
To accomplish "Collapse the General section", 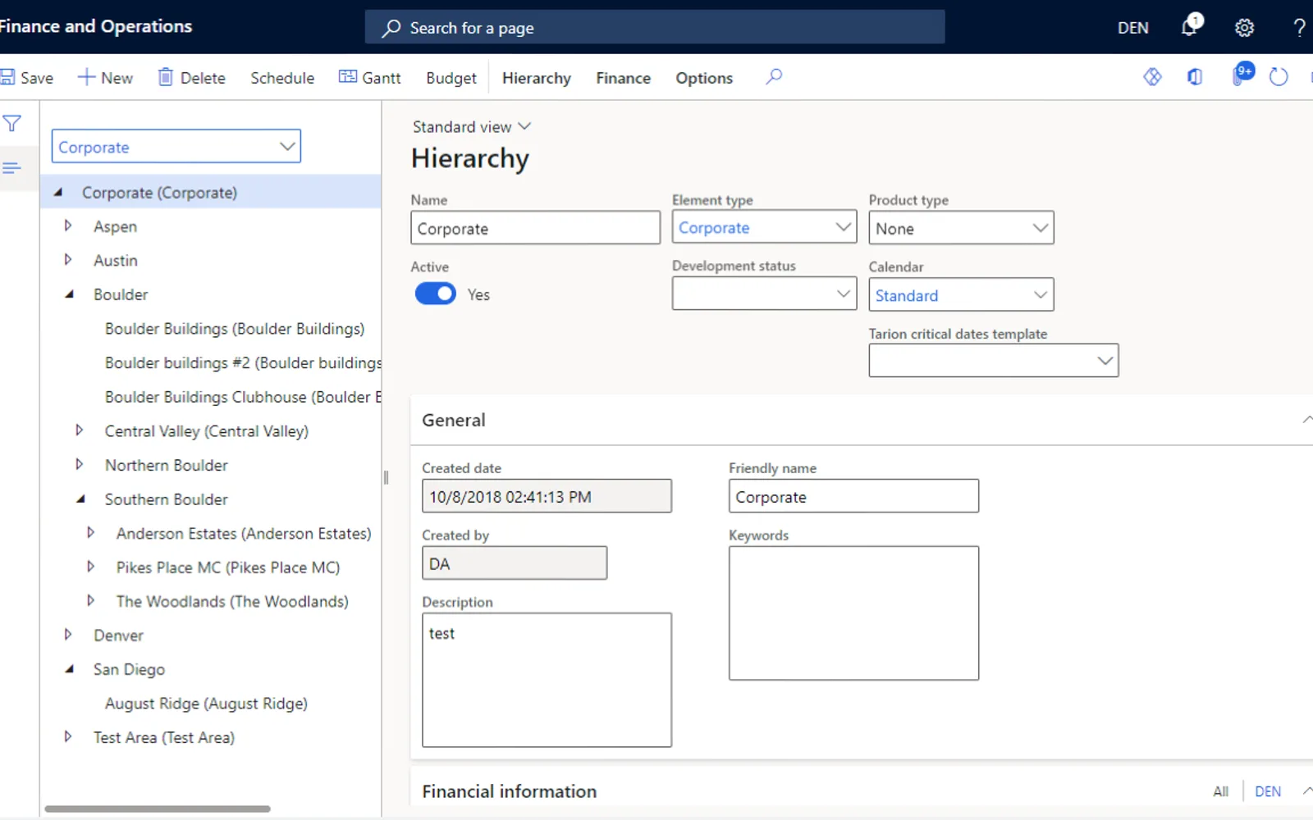I will coord(1306,420).
